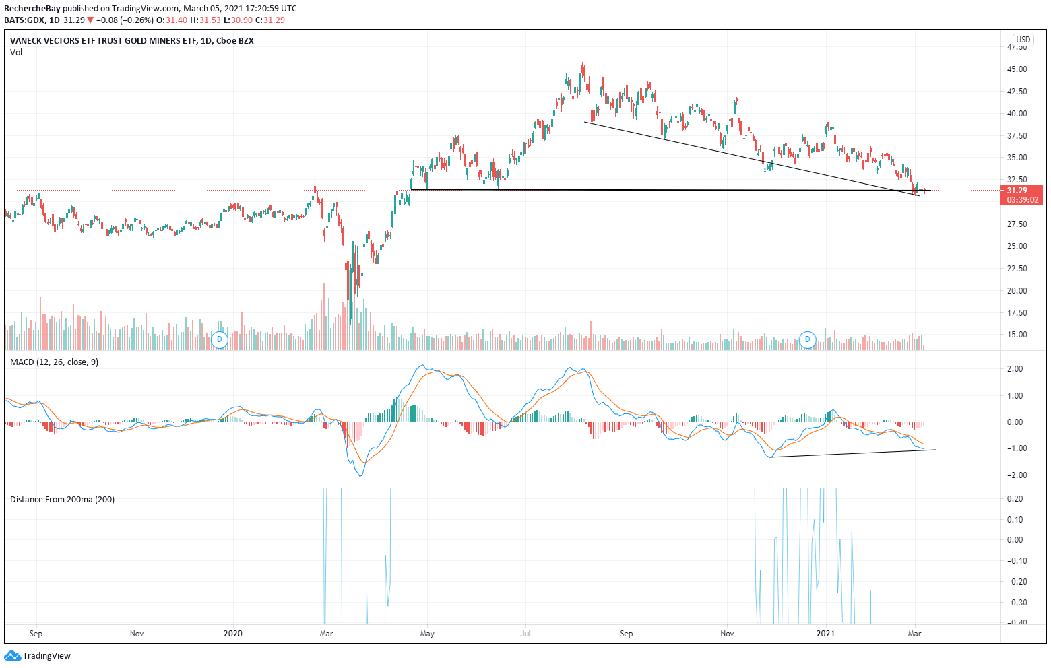The width and height of the screenshot is (1051, 668).
Task: Click the 17.50 price axis label
Action: tap(1017, 313)
